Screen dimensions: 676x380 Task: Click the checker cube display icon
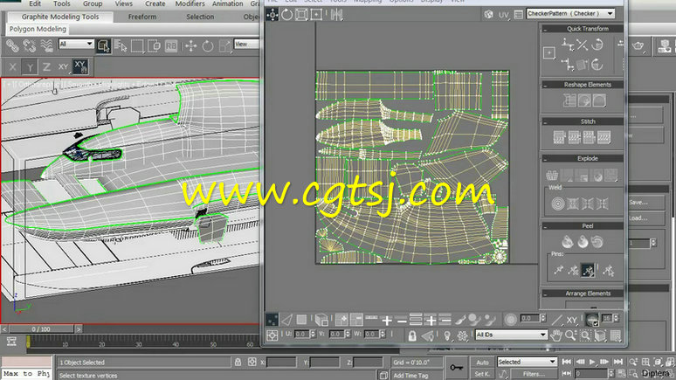click(x=488, y=14)
